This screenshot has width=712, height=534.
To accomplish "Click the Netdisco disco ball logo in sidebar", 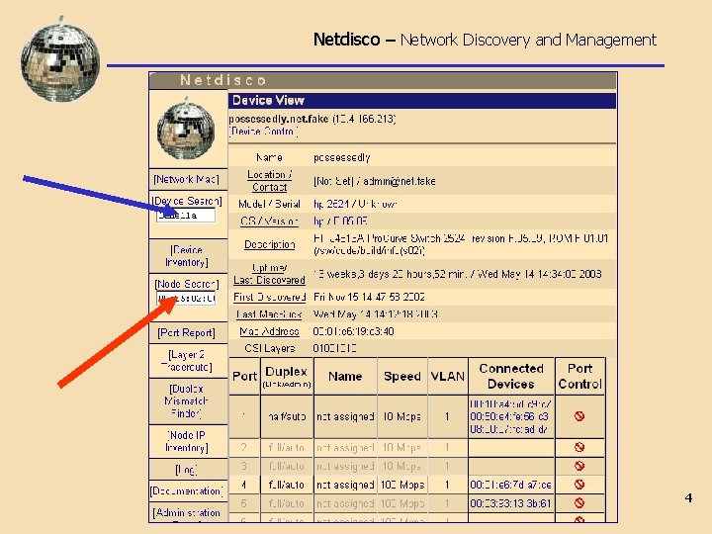I will 186,129.
